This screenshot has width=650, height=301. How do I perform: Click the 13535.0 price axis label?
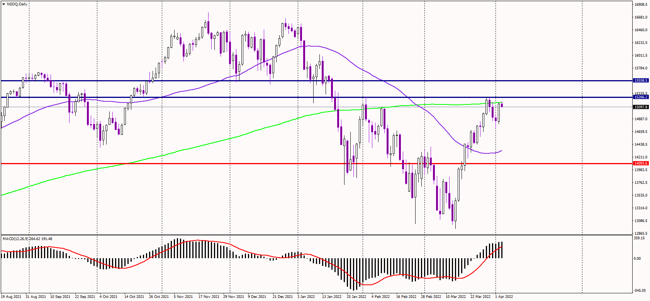click(641, 195)
